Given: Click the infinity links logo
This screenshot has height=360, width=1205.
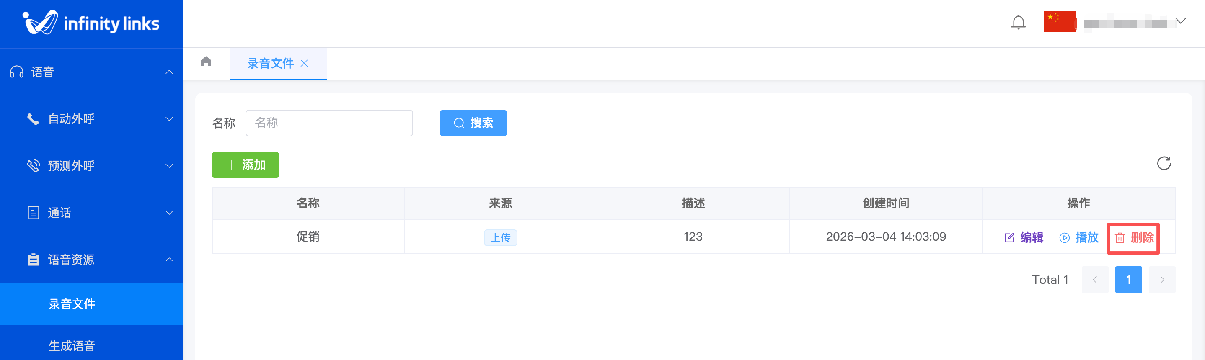Looking at the screenshot, I should pos(91,23).
